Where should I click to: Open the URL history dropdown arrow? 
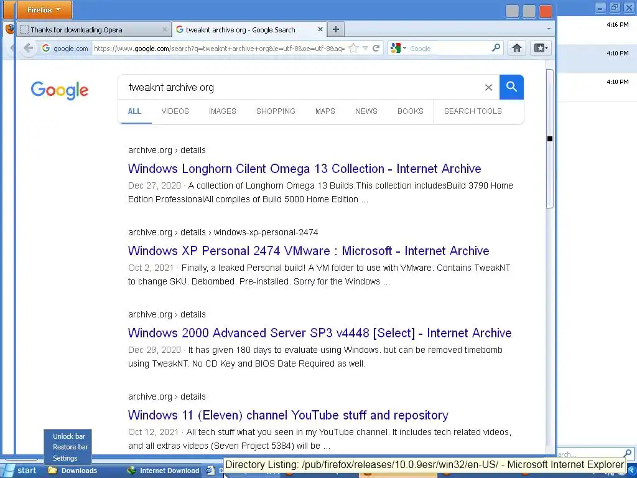[365, 49]
